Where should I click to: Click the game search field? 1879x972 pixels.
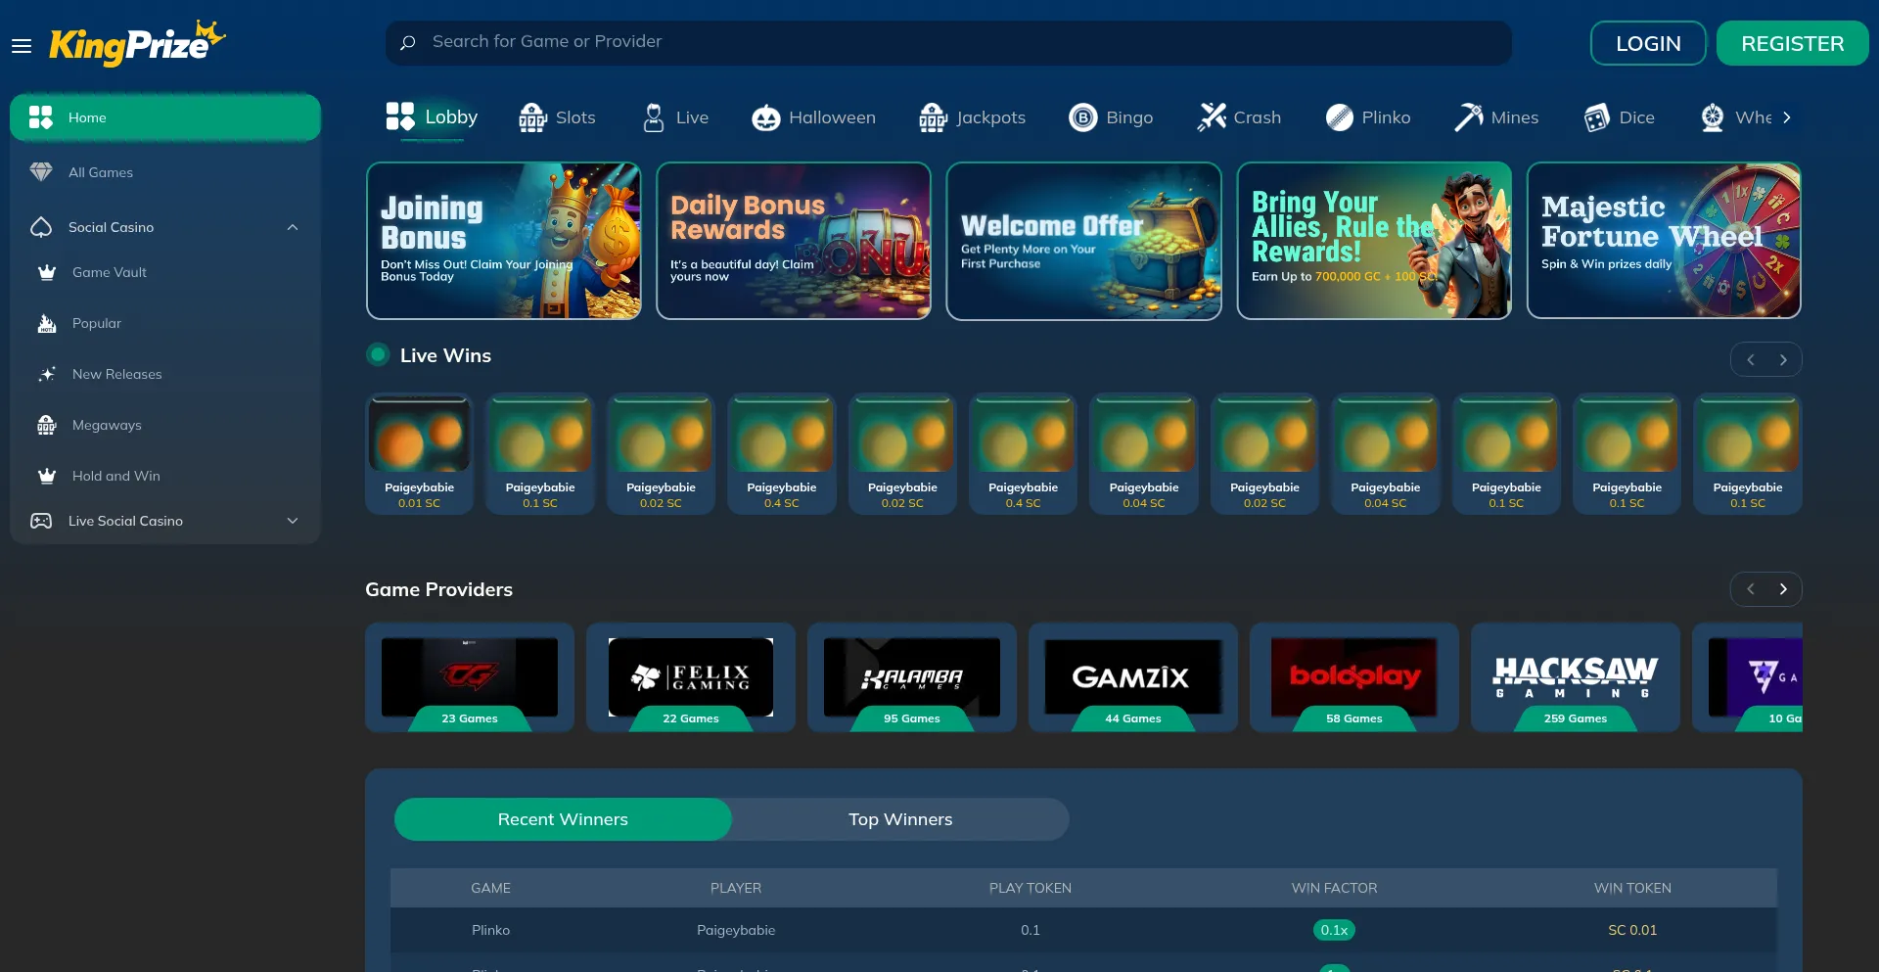(947, 42)
